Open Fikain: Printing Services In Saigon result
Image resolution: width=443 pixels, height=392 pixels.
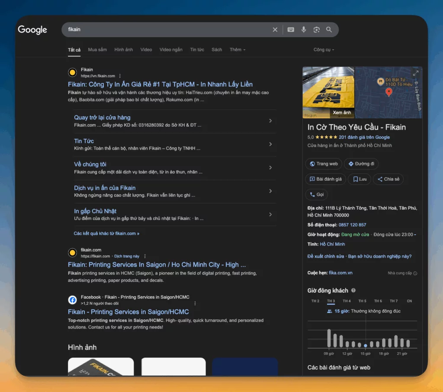(x=157, y=265)
